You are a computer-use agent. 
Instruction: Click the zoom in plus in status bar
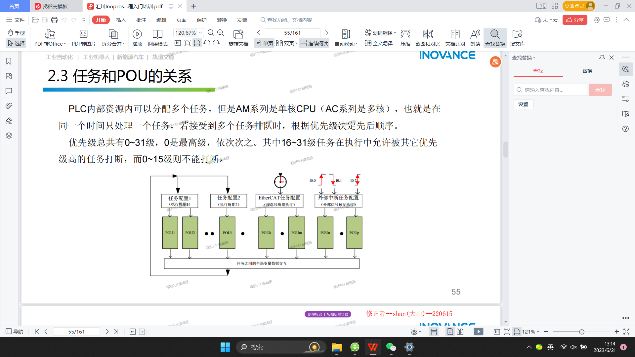pyautogui.click(x=616, y=332)
